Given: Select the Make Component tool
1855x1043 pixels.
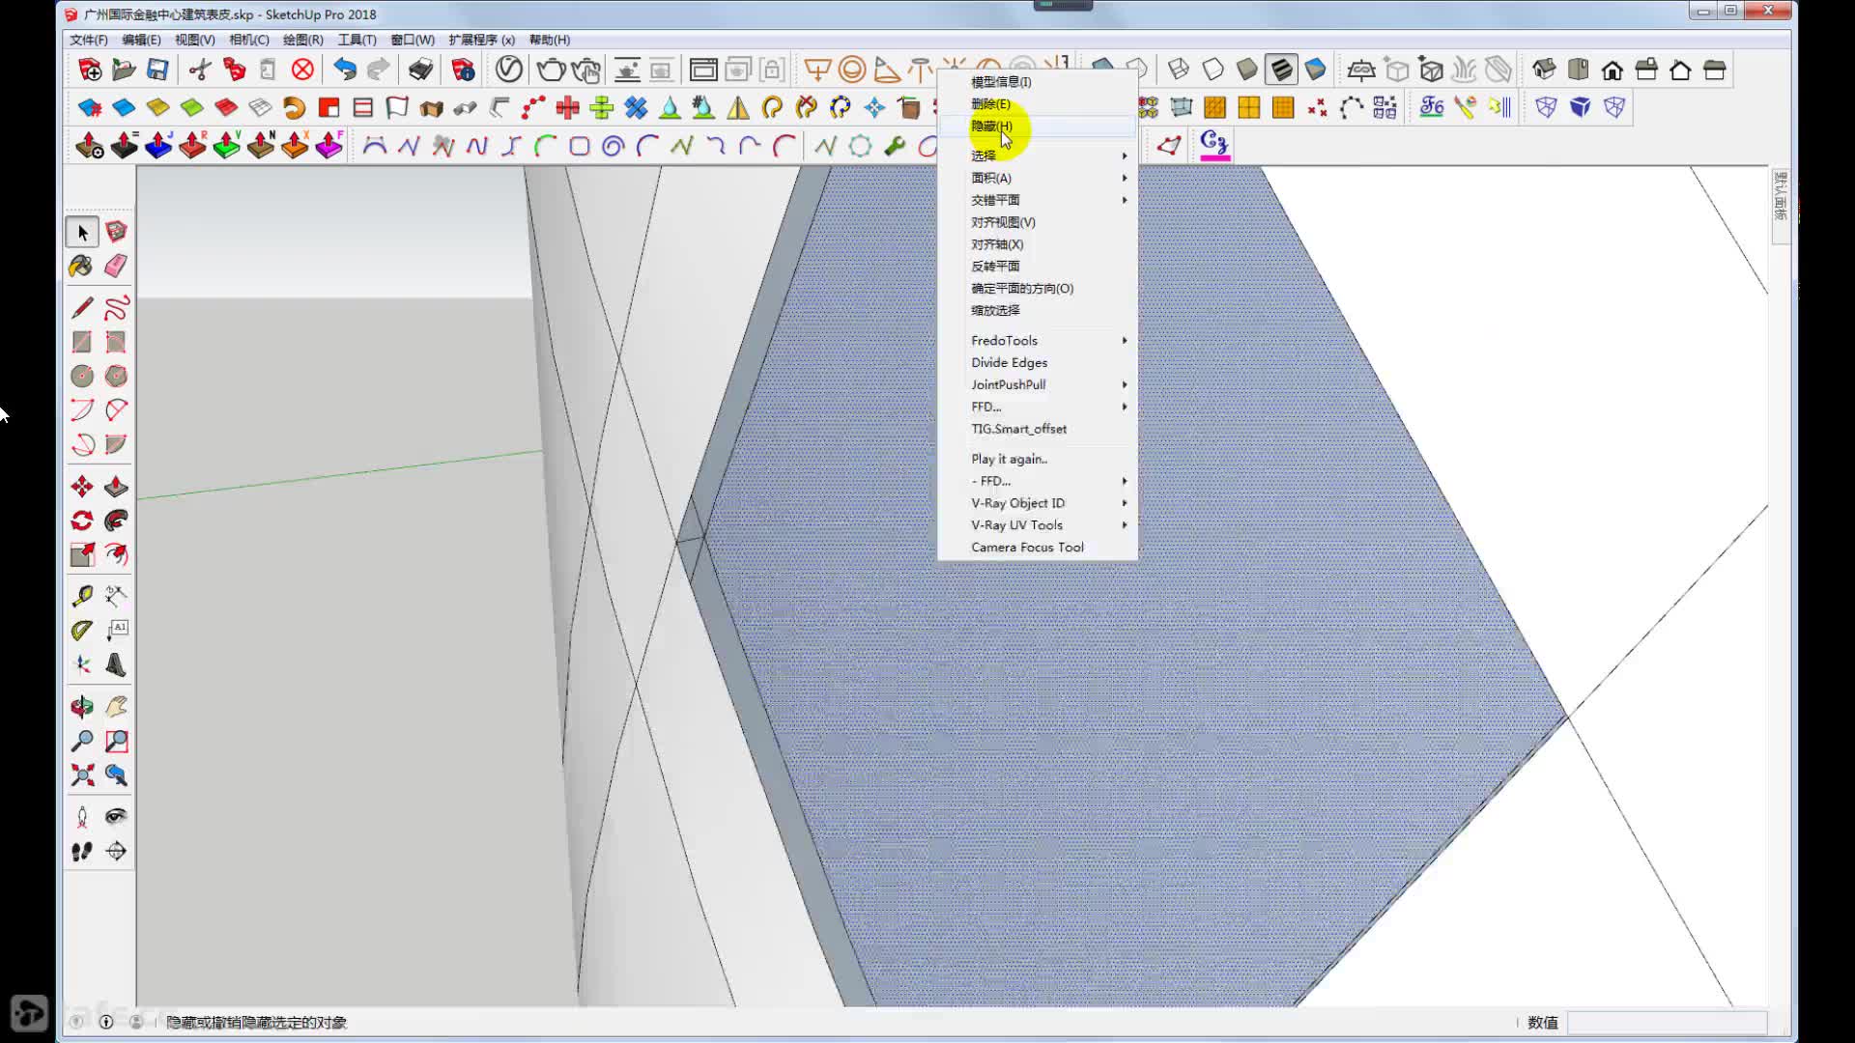Looking at the screenshot, I should point(116,232).
